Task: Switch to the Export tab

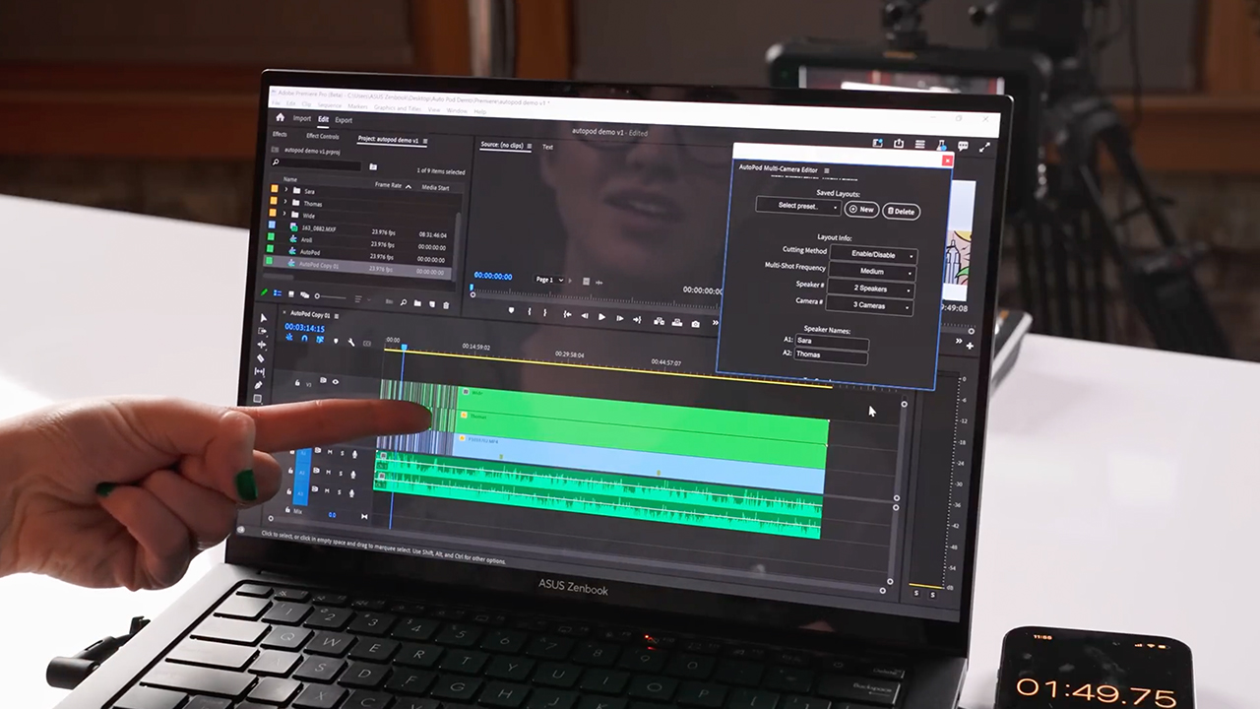Action: pos(344,120)
